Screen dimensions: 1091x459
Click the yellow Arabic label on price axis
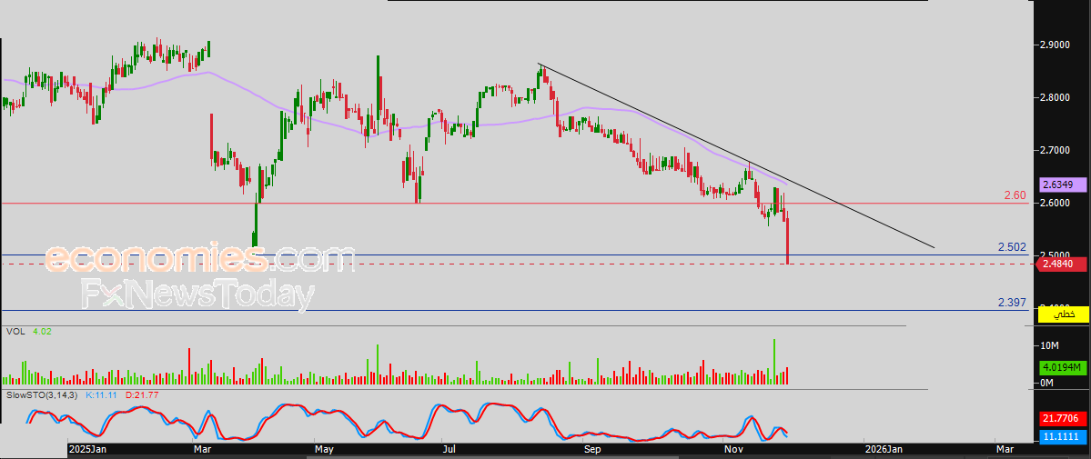click(1063, 314)
